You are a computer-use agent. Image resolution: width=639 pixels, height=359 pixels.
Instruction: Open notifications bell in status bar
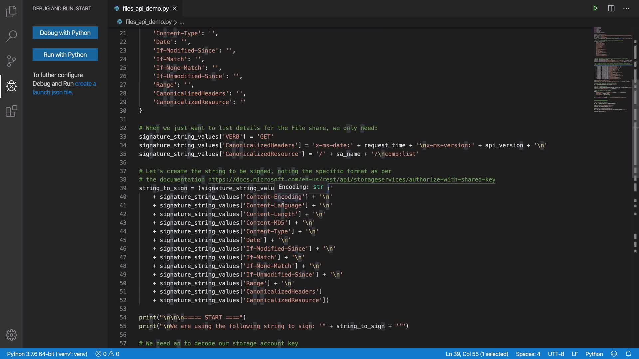click(628, 354)
